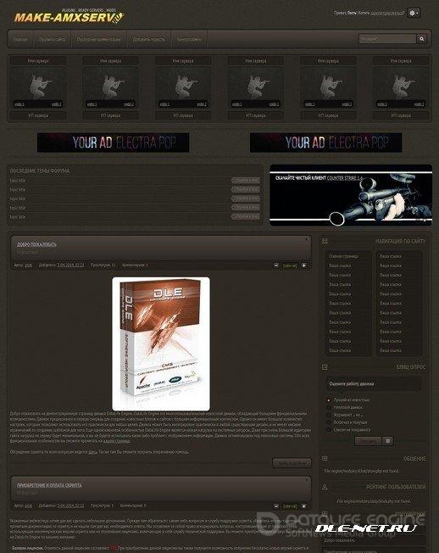Click the ПОСЛЕДНИЕ ТЕМЫ ФОРУМА heading
The height and width of the screenshot is (553, 439).
tap(40, 171)
